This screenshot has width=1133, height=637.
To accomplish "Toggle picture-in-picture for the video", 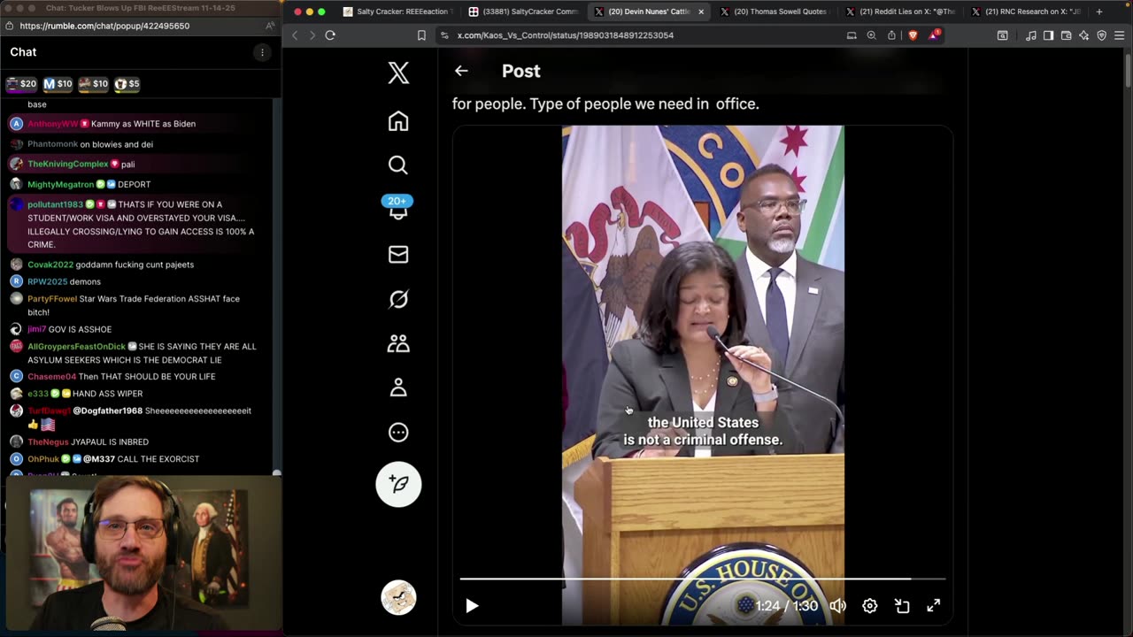I will tap(902, 606).
